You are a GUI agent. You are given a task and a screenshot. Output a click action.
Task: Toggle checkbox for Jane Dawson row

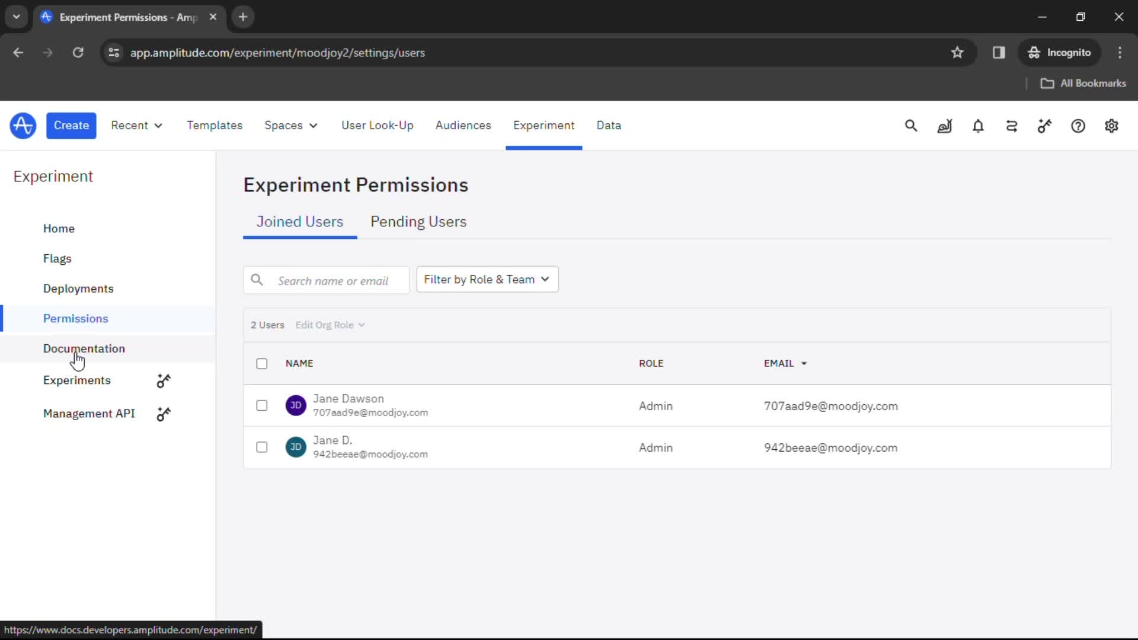pyautogui.click(x=262, y=405)
